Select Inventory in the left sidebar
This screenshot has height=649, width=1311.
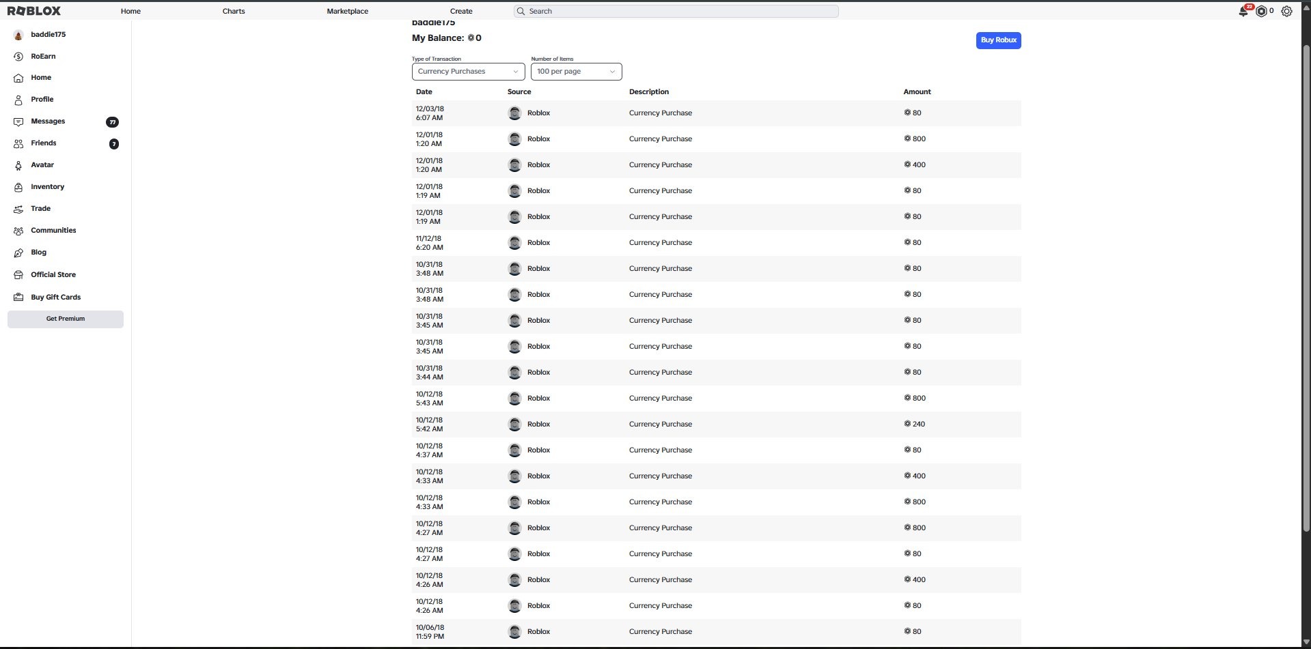(x=47, y=187)
